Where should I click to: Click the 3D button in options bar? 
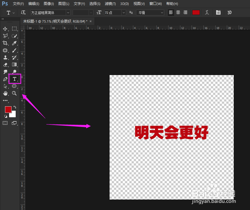pyautogui.click(x=229, y=12)
